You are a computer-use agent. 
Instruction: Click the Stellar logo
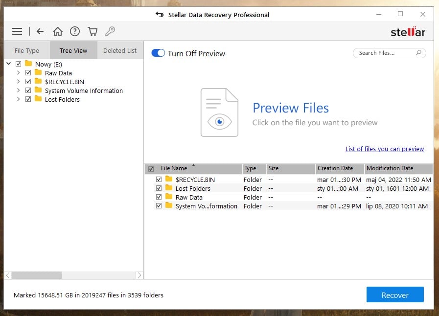pos(408,32)
